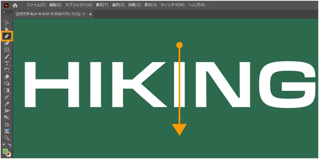Select the Eyedropper tool
Viewport: 319px width, 159px height.
pos(7,104)
